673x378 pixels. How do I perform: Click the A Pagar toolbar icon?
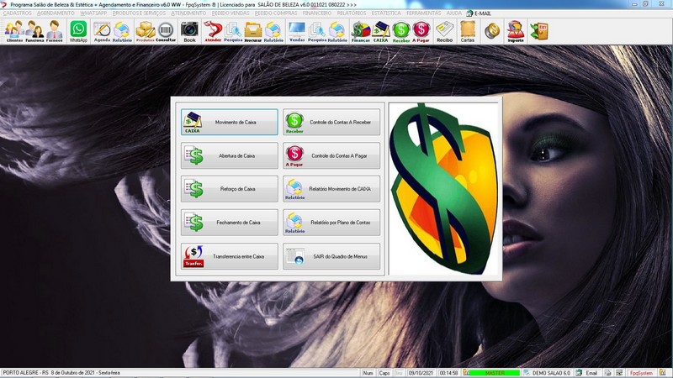[421, 32]
